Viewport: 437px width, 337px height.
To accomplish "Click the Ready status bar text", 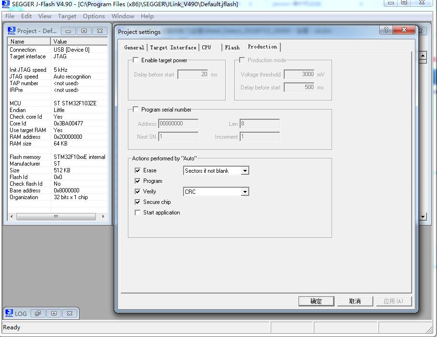I will click(11, 327).
